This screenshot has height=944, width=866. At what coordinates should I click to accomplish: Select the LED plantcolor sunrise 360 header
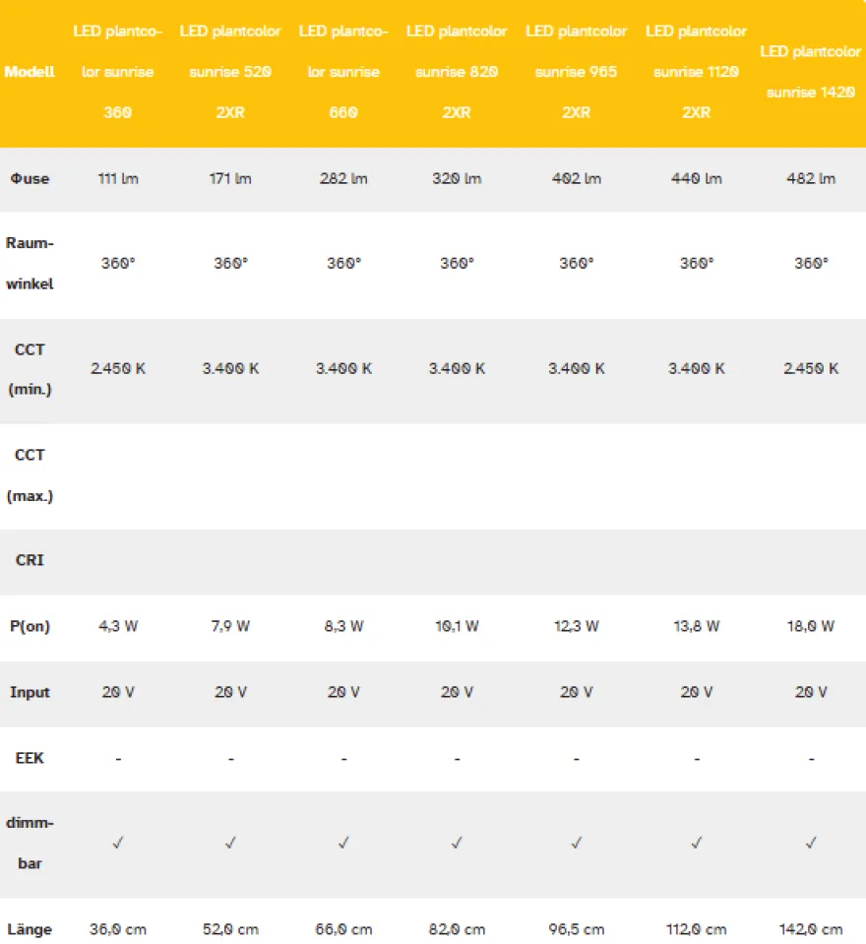(118, 72)
